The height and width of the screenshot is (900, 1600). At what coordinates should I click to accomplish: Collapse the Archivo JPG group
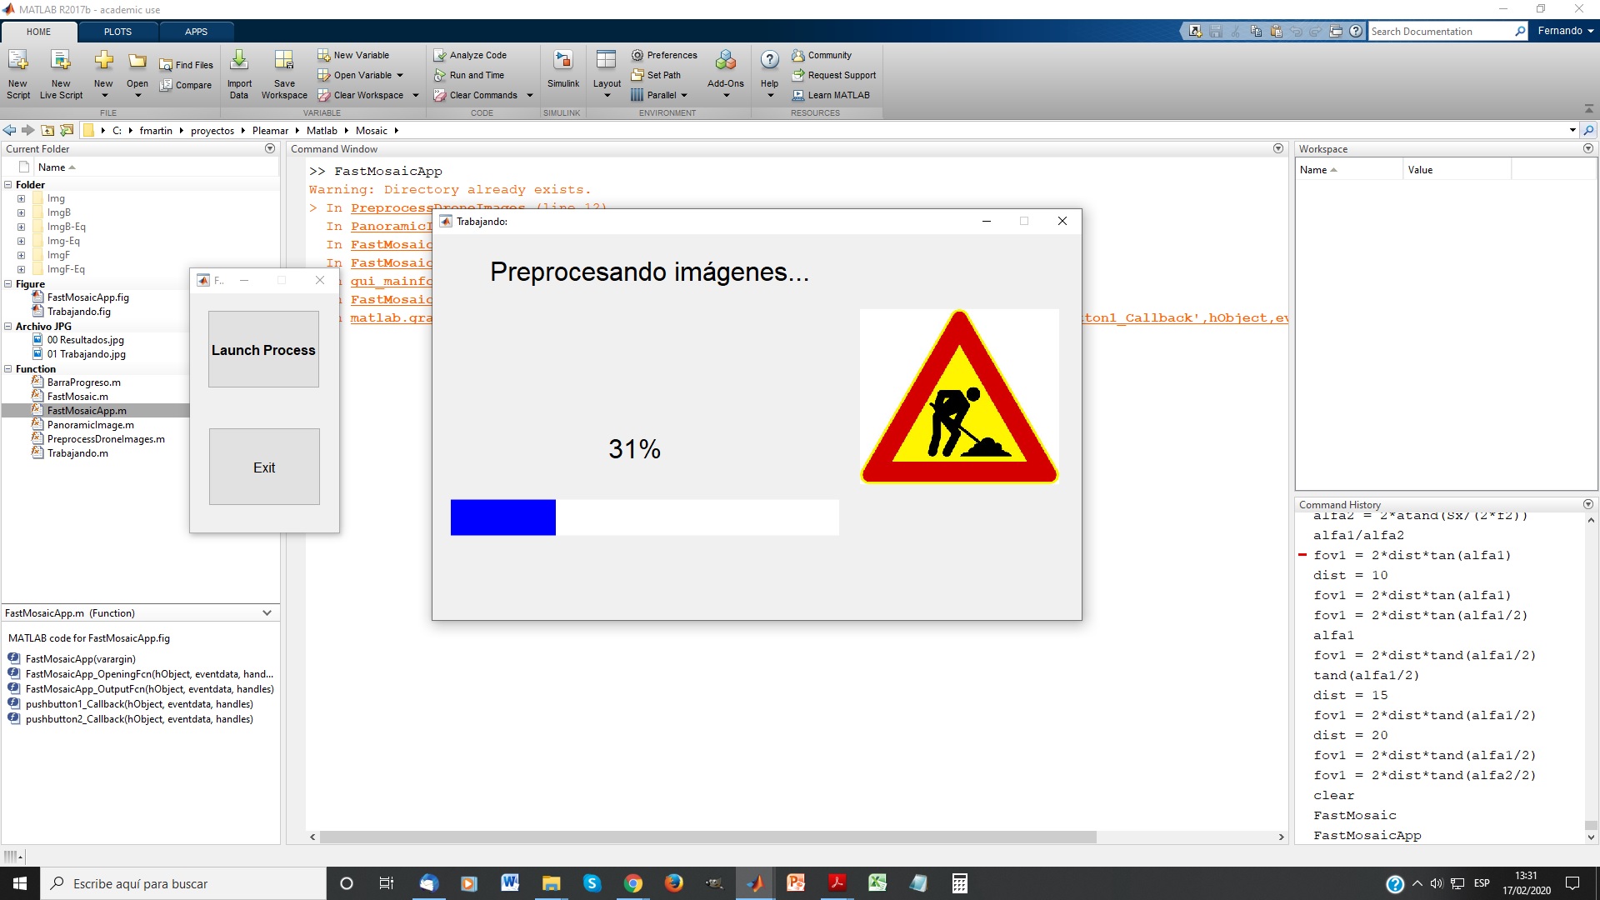coord(7,327)
